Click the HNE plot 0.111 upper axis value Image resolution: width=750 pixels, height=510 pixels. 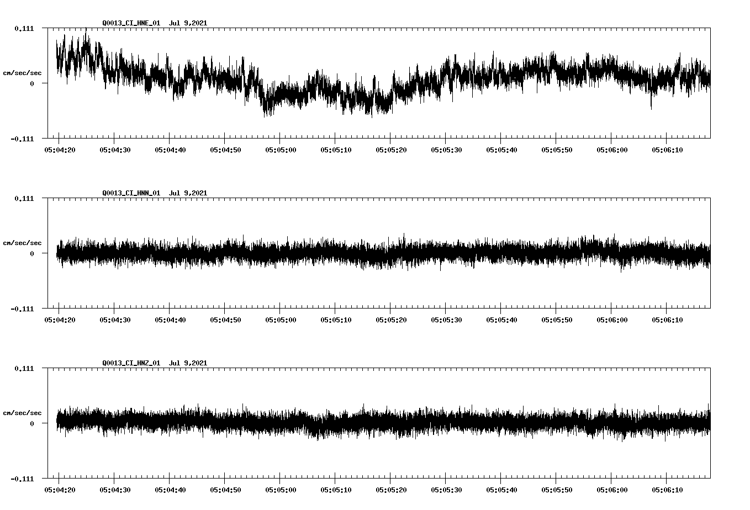tap(24, 28)
